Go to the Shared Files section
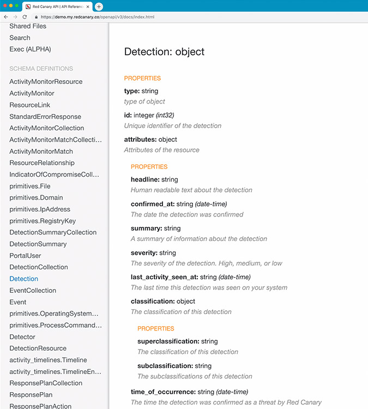 (28, 26)
